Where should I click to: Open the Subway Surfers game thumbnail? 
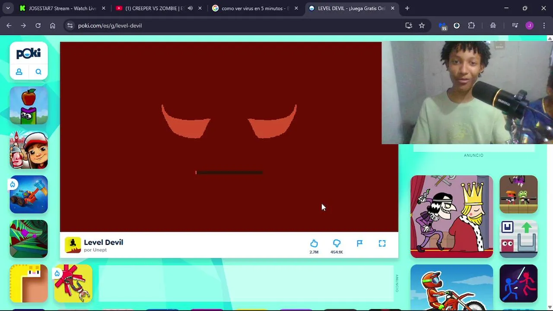pyautogui.click(x=29, y=150)
